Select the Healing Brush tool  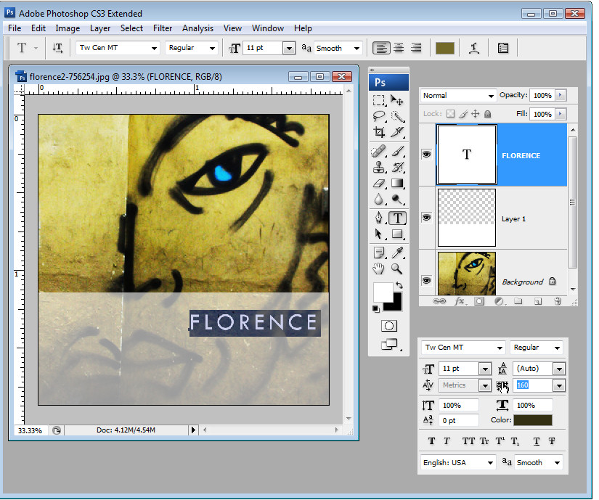(378, 152)
